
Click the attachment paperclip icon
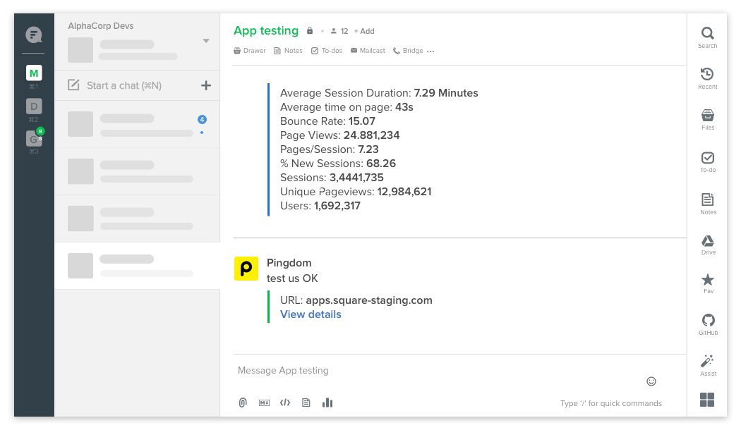(x=243, y=403)
